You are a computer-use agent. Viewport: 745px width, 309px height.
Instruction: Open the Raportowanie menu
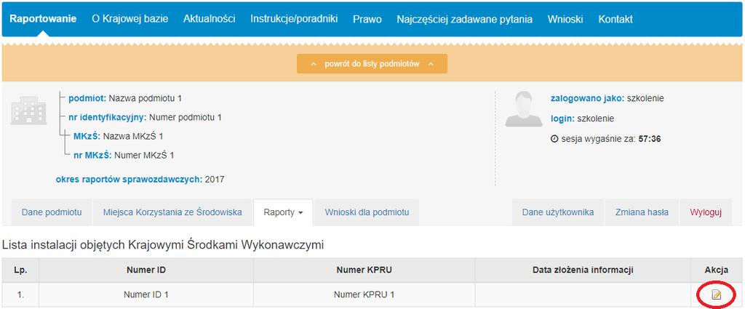(43, 19)
